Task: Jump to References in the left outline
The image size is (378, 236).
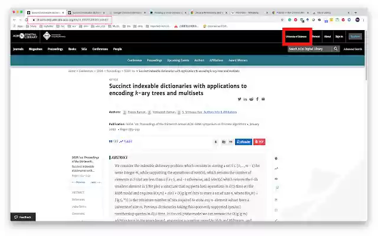Action: (78, 199)
